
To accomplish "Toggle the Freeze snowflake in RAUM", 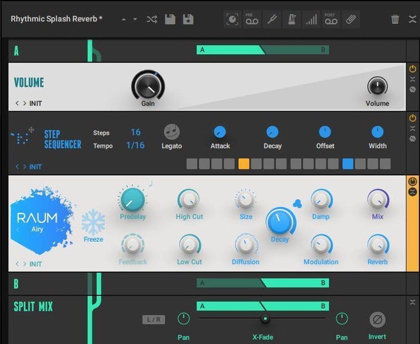I will coord(93,222).
